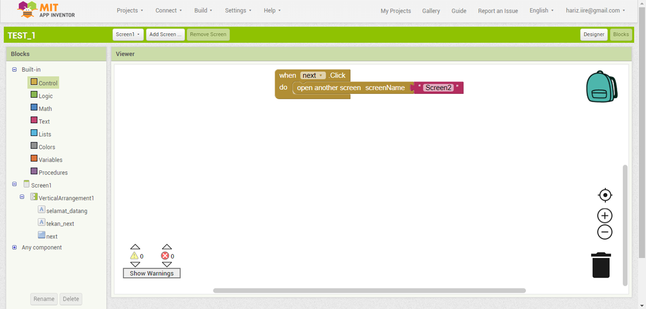Toggle the Show Warnings button

click(x=151, y=273)
